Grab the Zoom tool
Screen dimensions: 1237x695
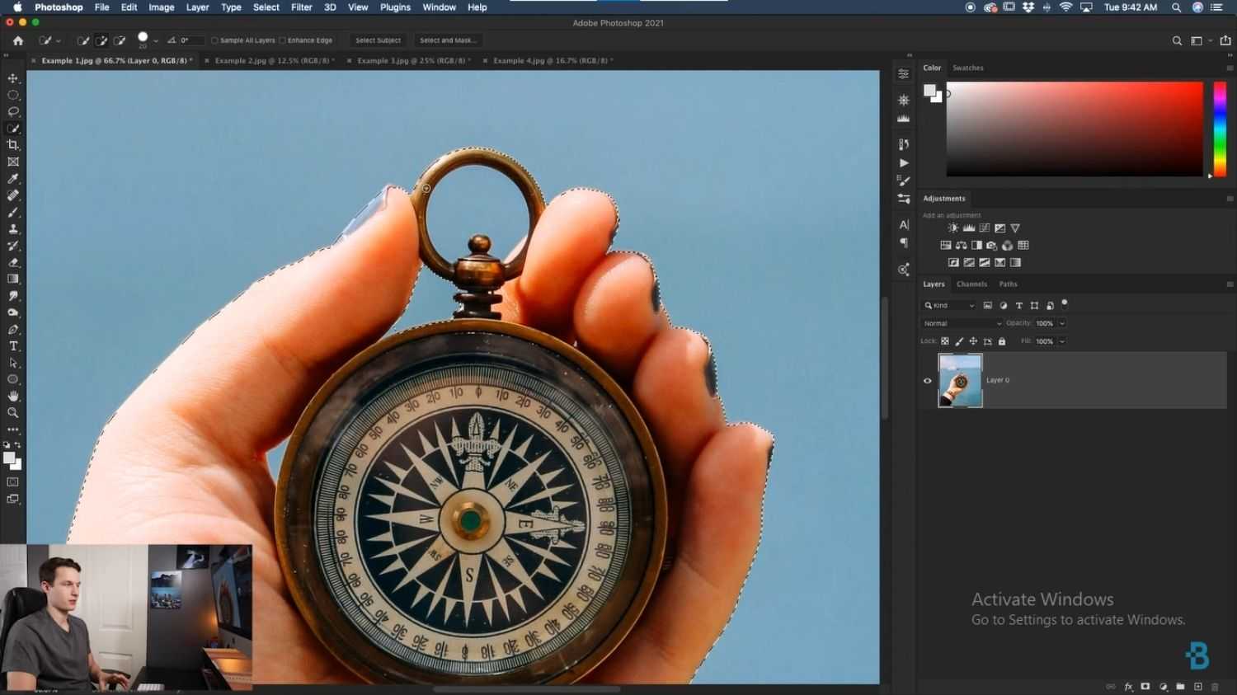click(x=13, y=413)
